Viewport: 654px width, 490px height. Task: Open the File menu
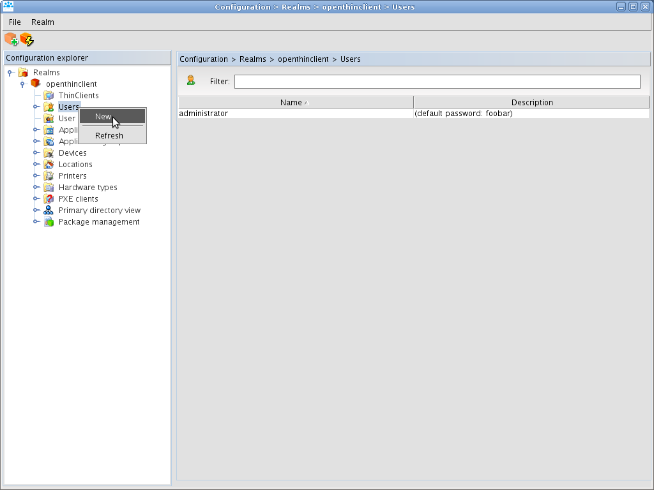(15, 22)
